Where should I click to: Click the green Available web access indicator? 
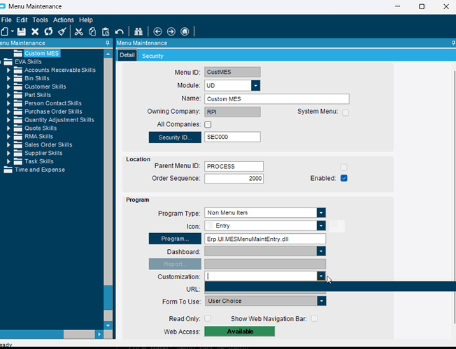coord(240,332)
